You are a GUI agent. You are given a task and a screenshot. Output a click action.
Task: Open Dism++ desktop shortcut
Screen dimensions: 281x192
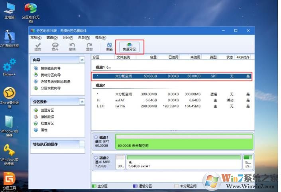(x=9, y=68)
